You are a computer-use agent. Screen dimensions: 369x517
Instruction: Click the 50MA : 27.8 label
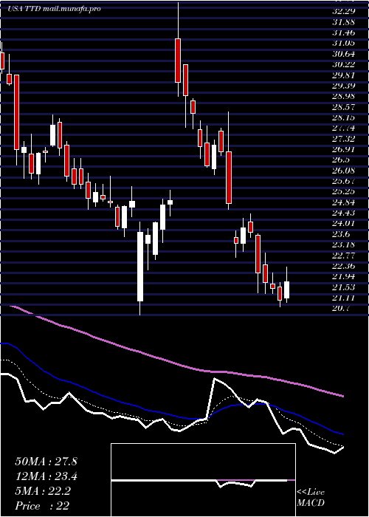coord(46,462)
